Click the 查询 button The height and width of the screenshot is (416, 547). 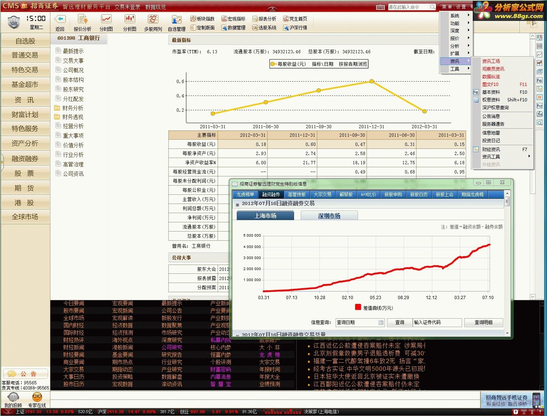coord(400,322)
